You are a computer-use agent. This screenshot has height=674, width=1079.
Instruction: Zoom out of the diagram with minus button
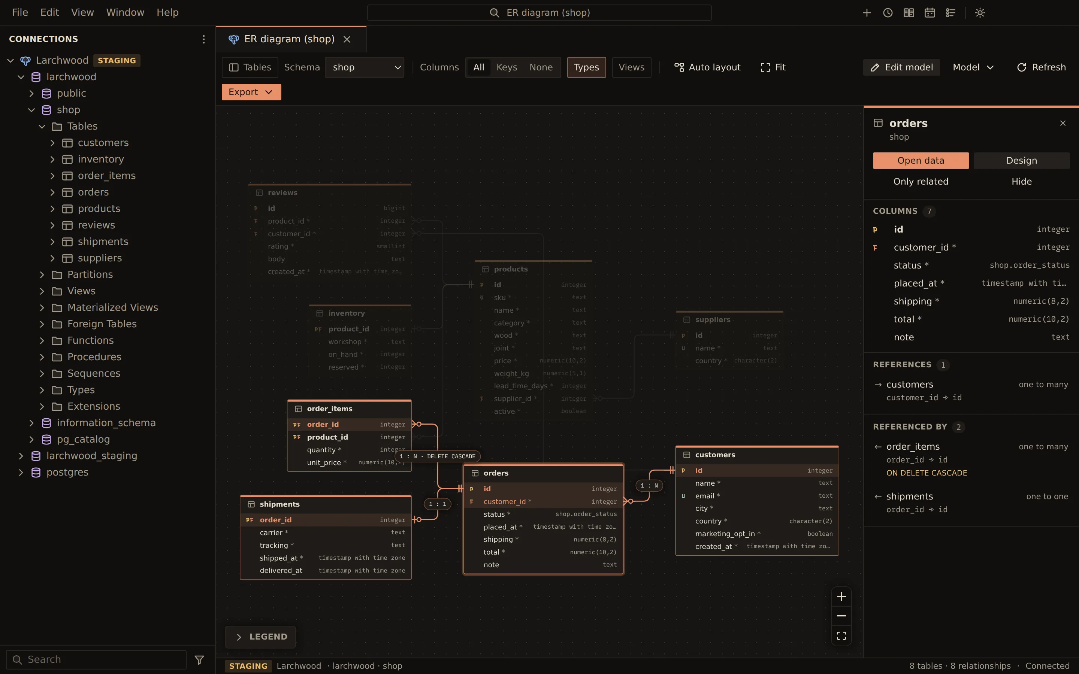841,616
